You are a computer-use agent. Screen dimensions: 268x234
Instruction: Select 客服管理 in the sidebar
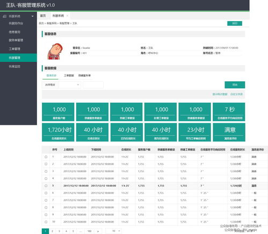pos(15,58)
